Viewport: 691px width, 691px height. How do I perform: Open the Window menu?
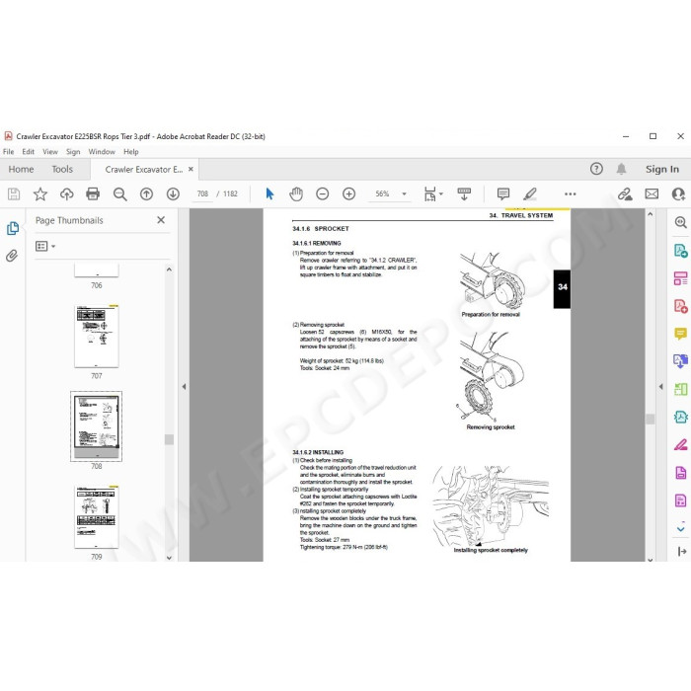(102, 152)
